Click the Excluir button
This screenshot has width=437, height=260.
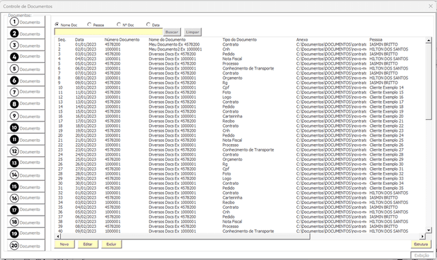pos(111,244)
